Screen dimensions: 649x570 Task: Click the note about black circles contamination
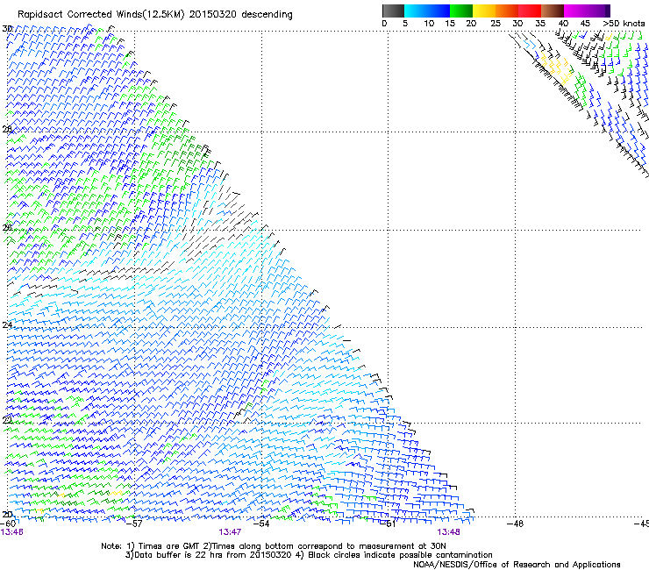tap(400, 555)
